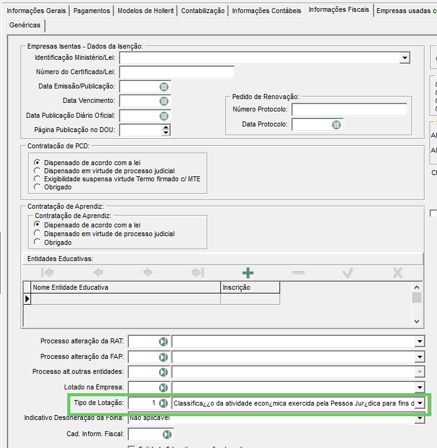437x448 pixels.
Task: Decrease Página Publicação no DOU value
Action: 166,132
